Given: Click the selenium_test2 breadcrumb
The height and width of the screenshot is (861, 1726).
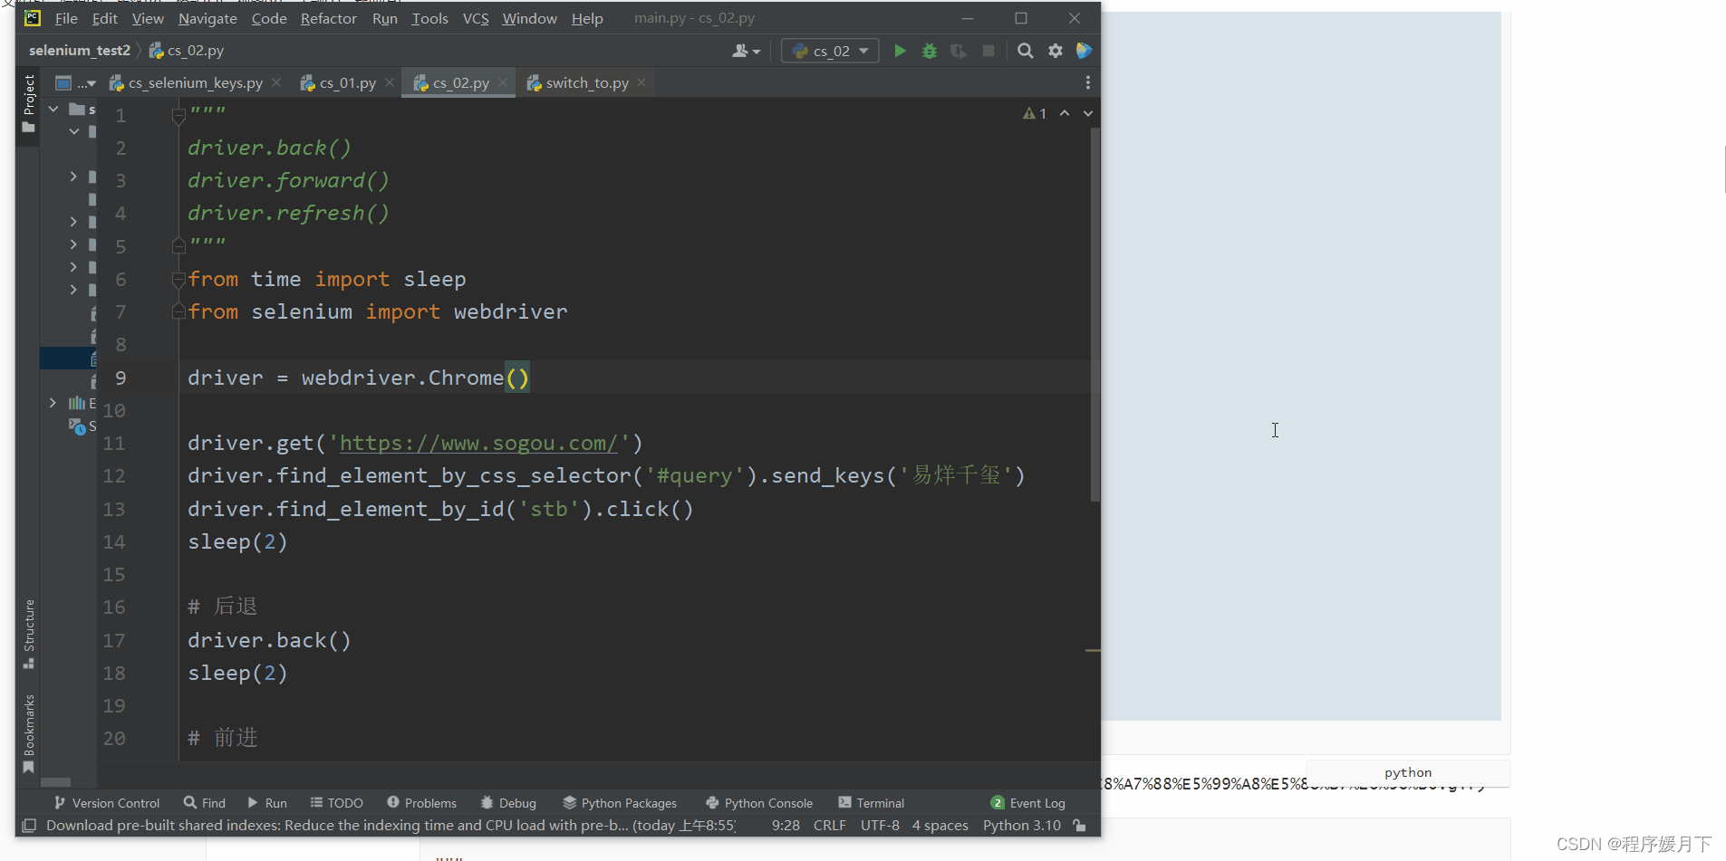Looking at the screenshot, I should [80, 51].
